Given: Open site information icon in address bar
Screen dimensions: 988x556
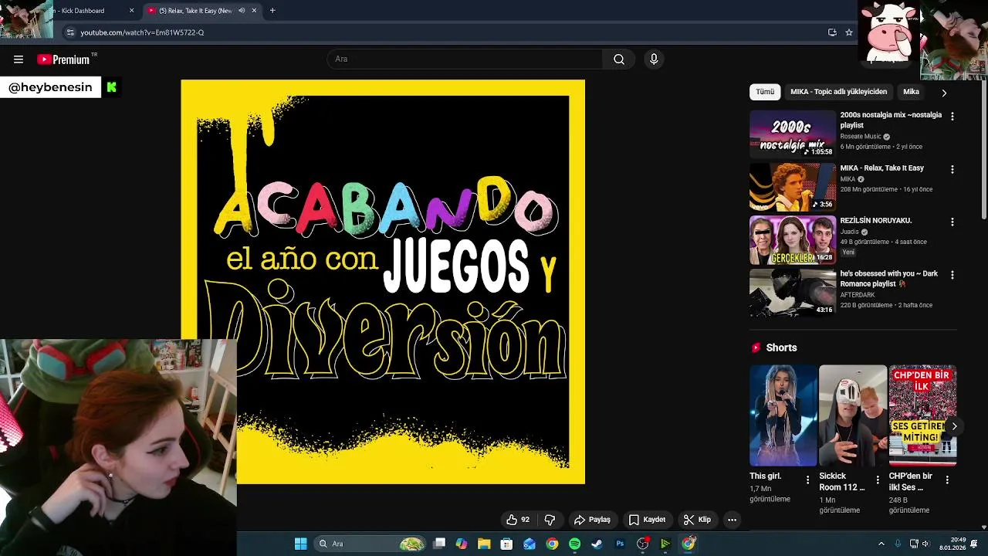Looking at the screenshot, I should point(70,32).
